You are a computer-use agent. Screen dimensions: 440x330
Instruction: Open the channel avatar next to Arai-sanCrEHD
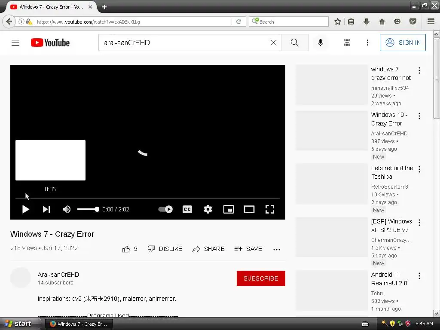point(21,278)
